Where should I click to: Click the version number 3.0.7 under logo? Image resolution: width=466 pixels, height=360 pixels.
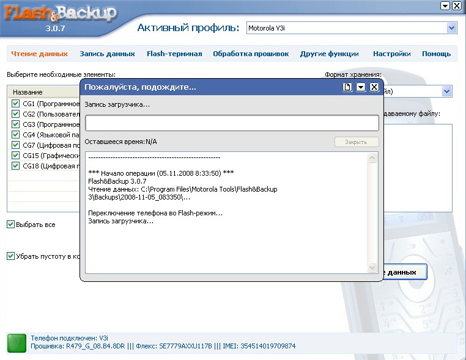(55, 29)
